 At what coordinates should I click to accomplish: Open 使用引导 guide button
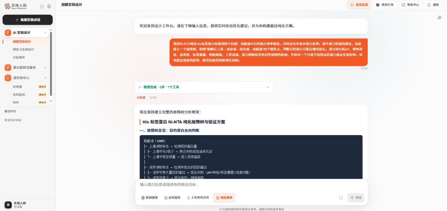tap(385, 5)
